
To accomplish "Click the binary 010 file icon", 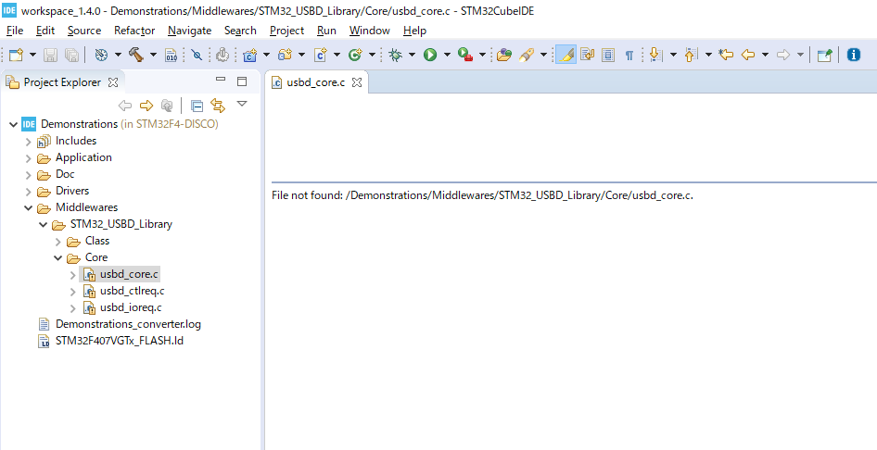I will (172, 55).
